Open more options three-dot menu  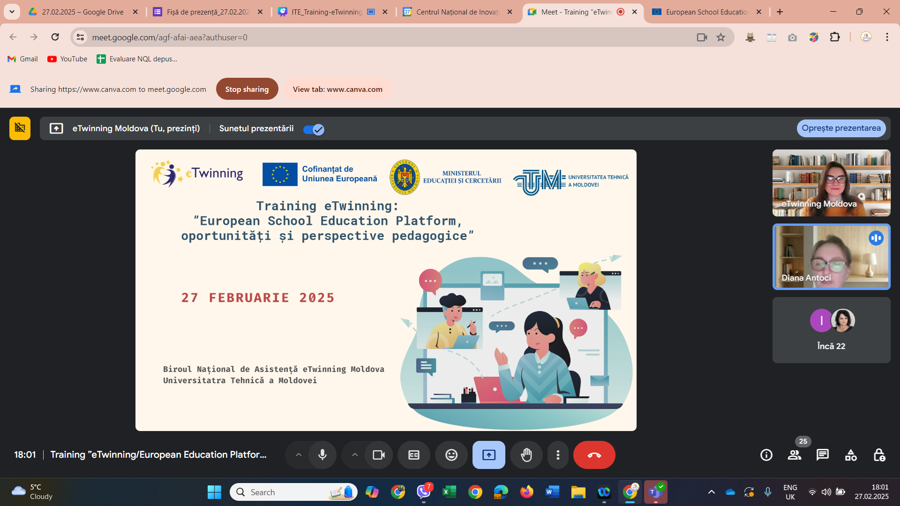tap(558, 455)
